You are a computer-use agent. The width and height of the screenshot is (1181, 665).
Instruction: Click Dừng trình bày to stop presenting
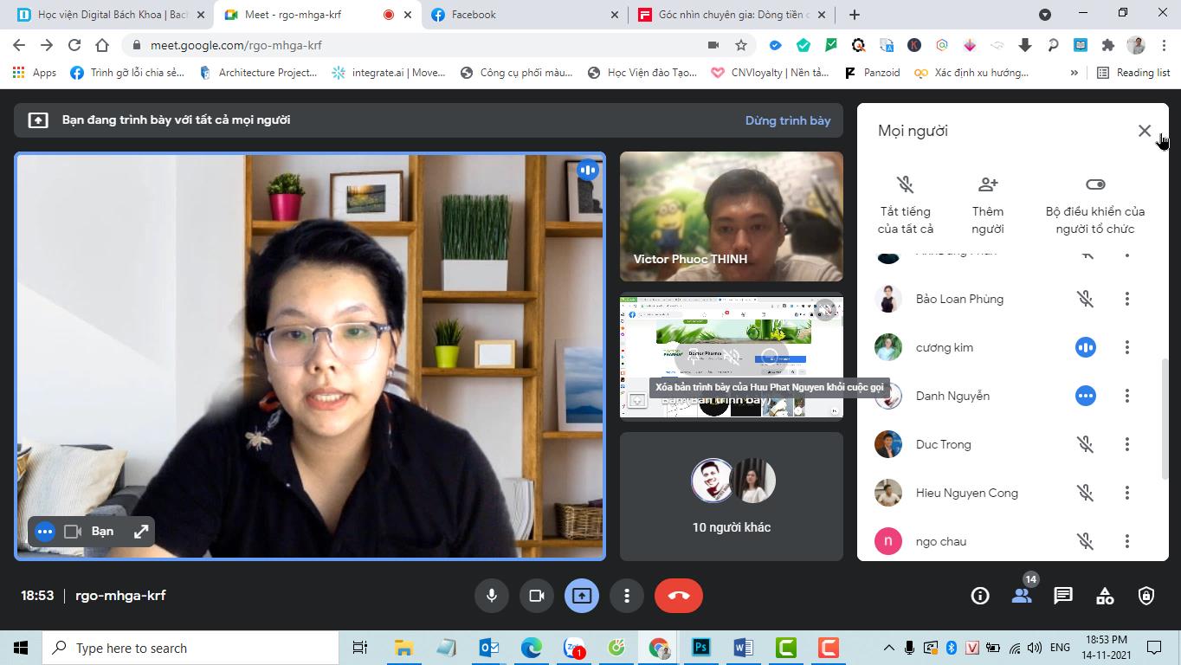(x=788, y=120)
